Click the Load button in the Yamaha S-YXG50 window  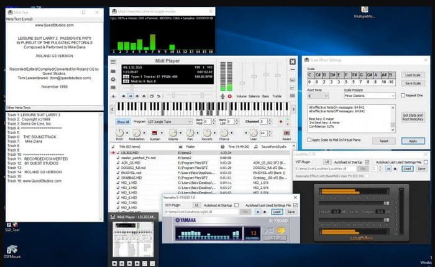coord(277,212)
